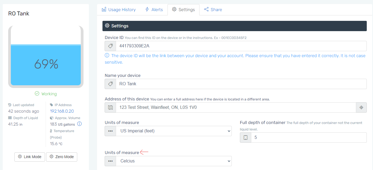
Task: Click the 183 US gallons volume value
Action: (x=62, y=124)
